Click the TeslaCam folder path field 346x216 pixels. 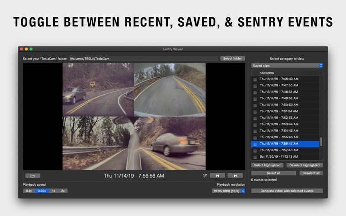(144, 59)
